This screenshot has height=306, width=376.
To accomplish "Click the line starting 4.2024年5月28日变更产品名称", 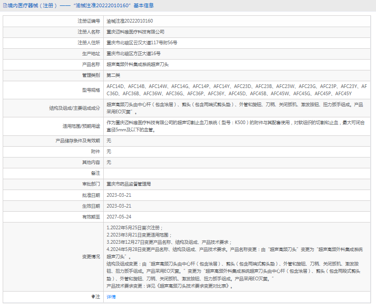I will click(x=235, y=253).
